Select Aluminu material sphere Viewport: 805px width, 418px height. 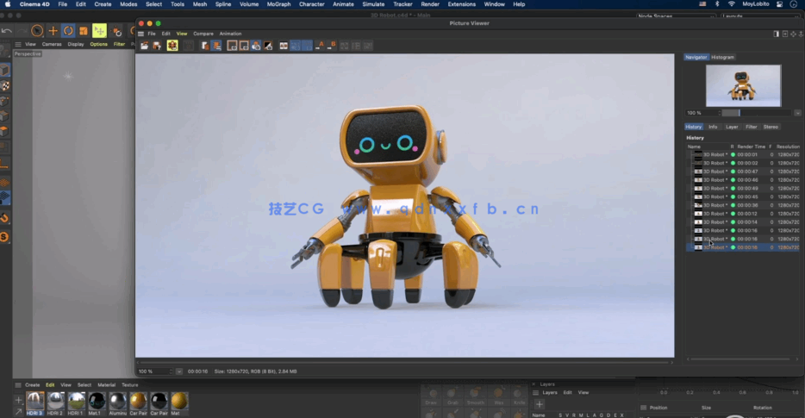coord(117,403)
